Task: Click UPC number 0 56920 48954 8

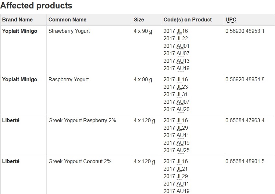Action: pos(245,80)
